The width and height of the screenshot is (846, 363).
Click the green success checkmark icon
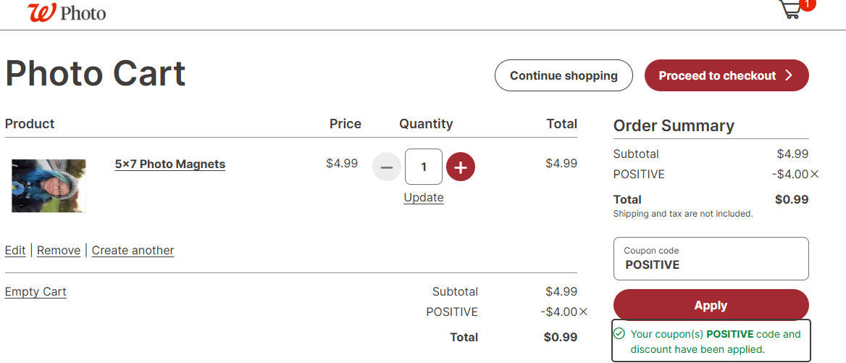[619, 334]
